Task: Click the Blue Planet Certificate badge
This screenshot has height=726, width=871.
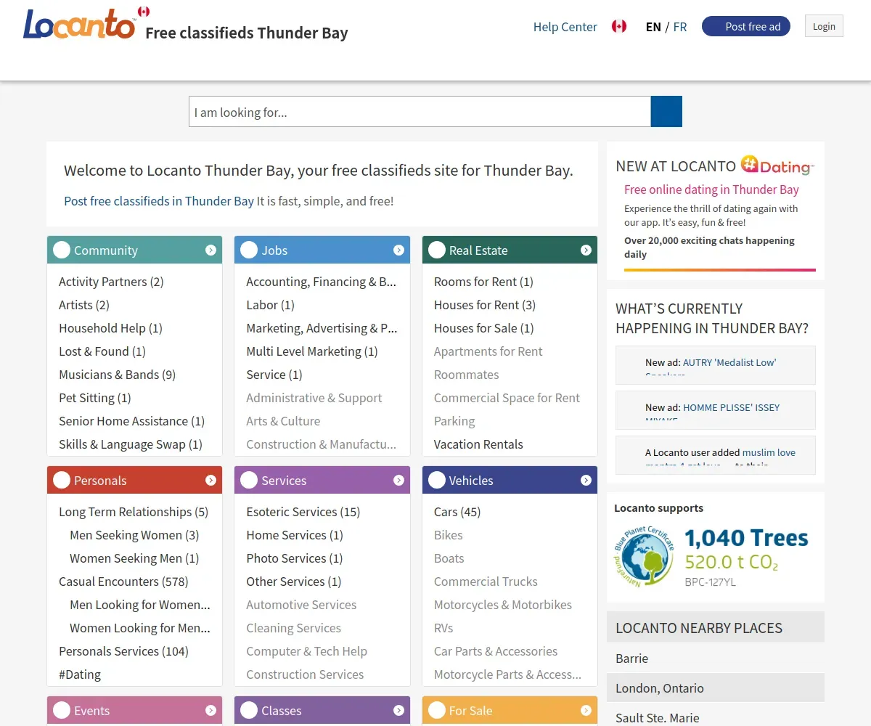Action: (x=645, y=557)
